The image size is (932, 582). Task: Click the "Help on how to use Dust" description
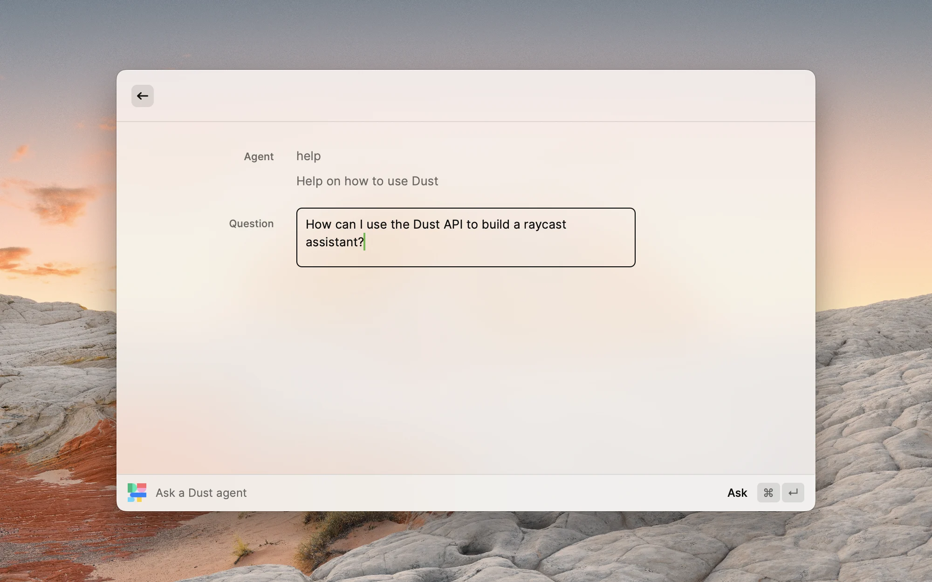(x=367, y=181)
